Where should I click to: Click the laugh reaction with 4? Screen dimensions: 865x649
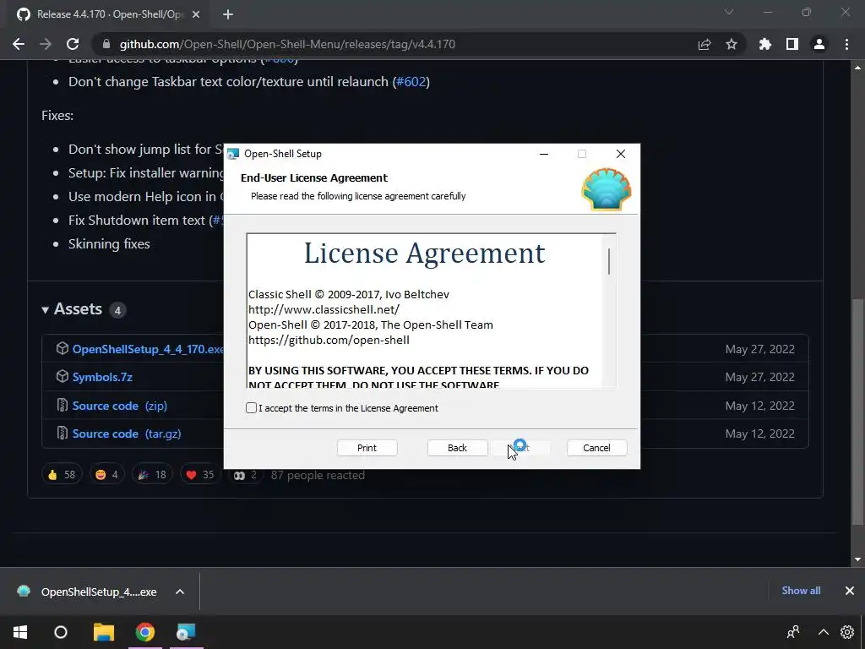tap(107, 475)
